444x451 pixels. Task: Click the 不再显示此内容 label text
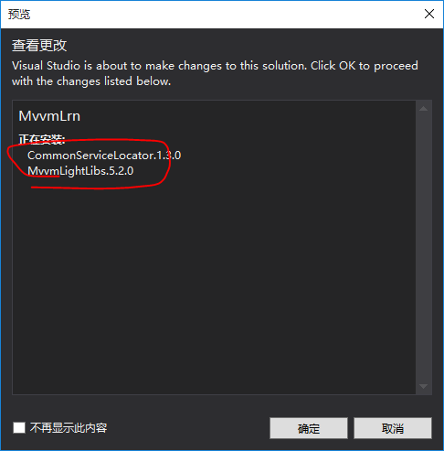click(69, 428)
